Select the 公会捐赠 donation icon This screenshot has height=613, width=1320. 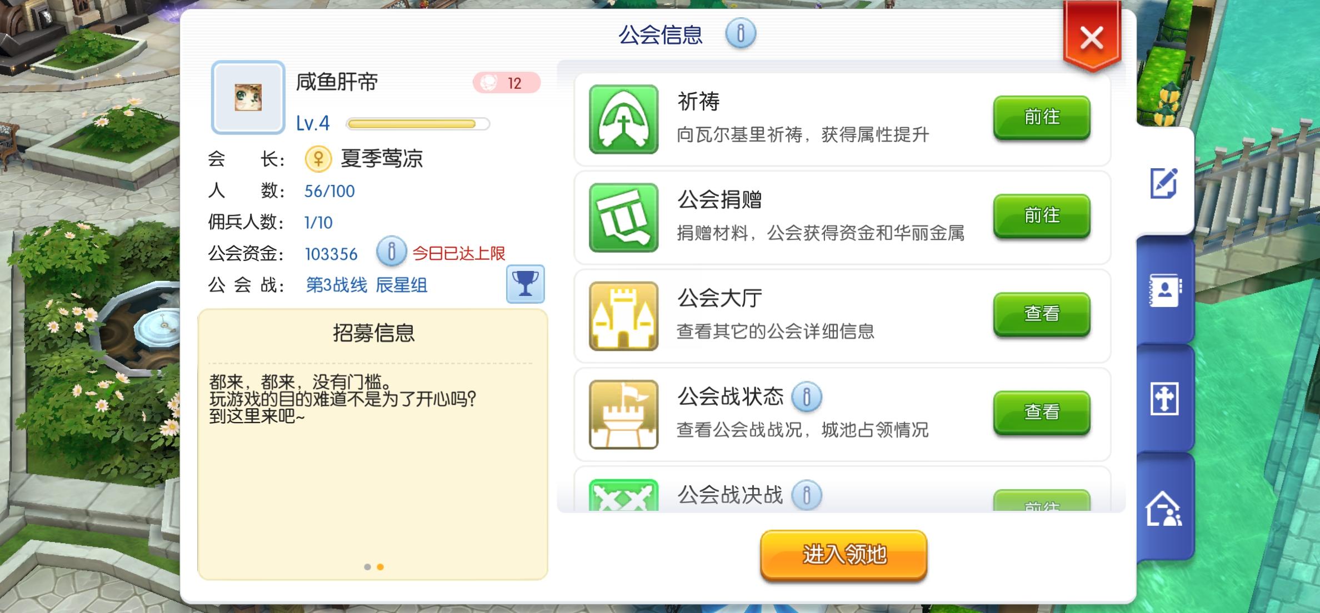(623, 218)
